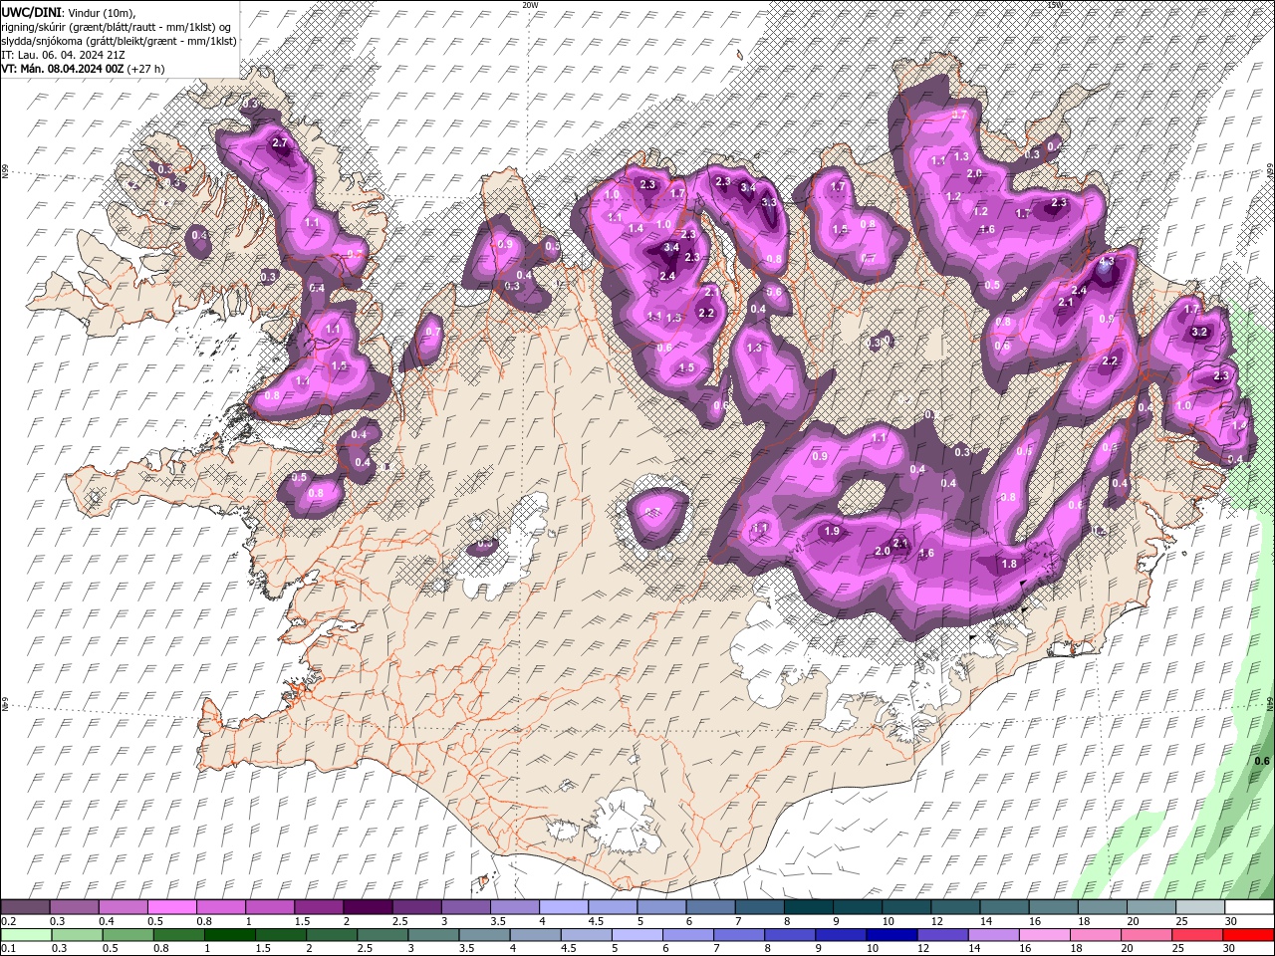
Task: Click the snow-scale swatch labeled 0.2
Action: tap(25, 907)
